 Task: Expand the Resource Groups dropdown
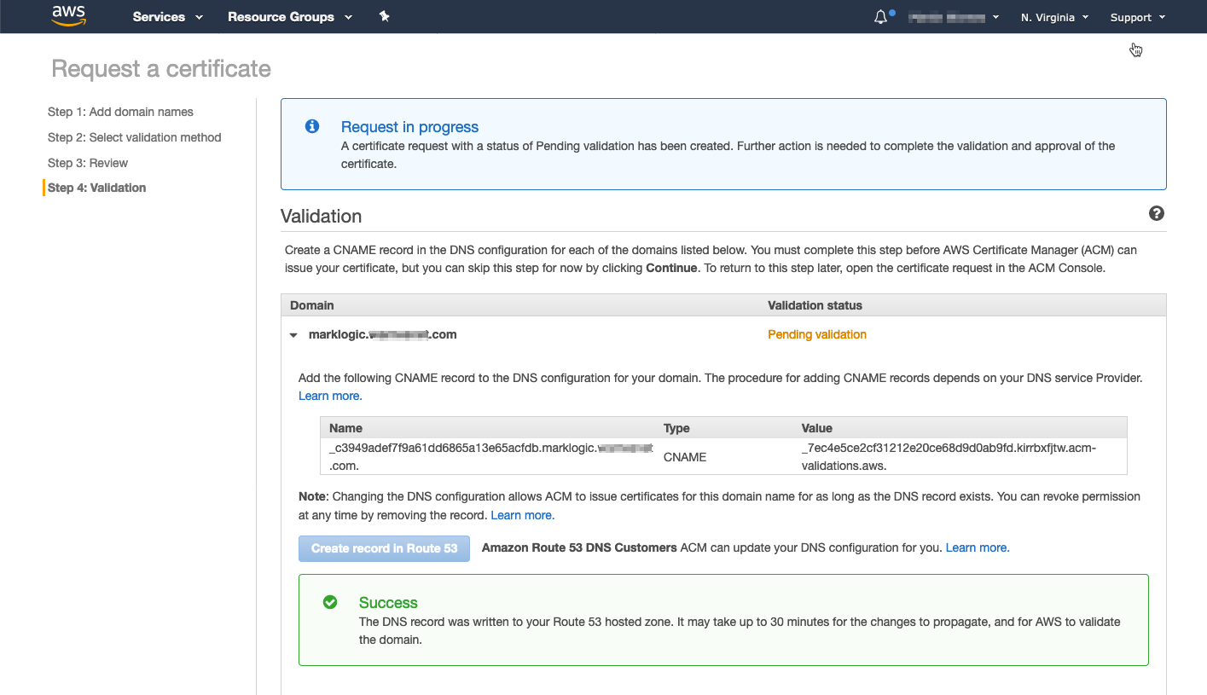pos(290,17)
